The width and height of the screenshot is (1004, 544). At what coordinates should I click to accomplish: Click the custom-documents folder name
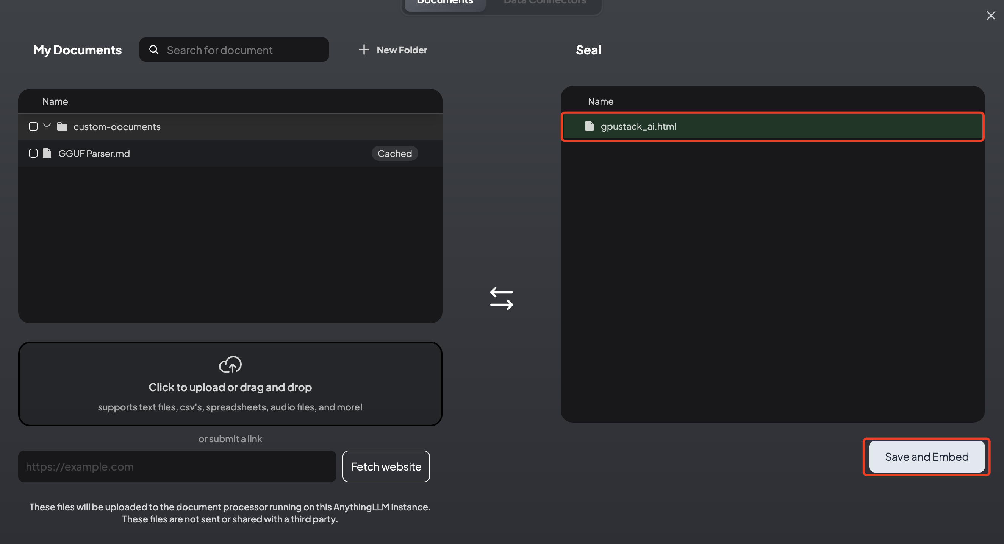(117, 127)
